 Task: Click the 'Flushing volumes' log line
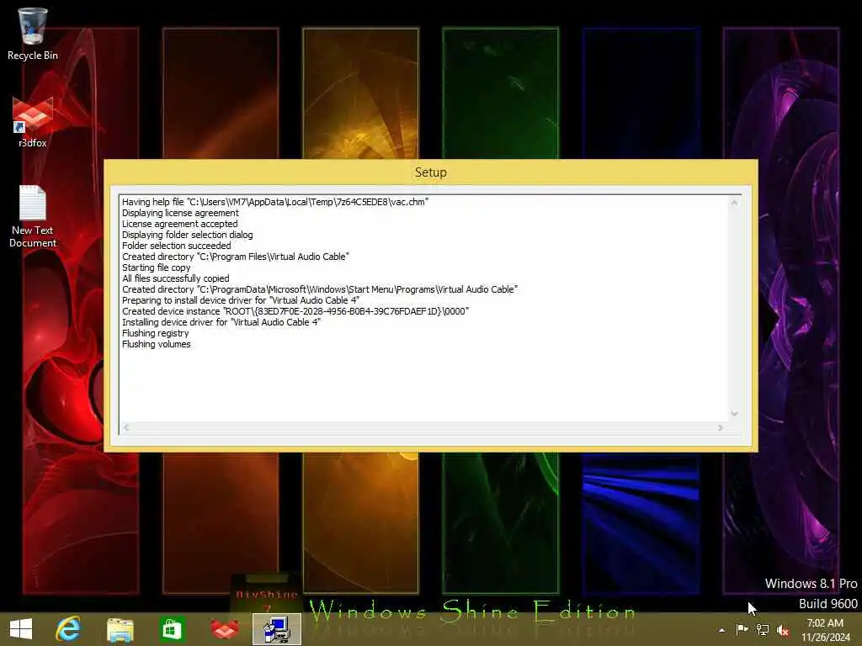pos(156,344)
